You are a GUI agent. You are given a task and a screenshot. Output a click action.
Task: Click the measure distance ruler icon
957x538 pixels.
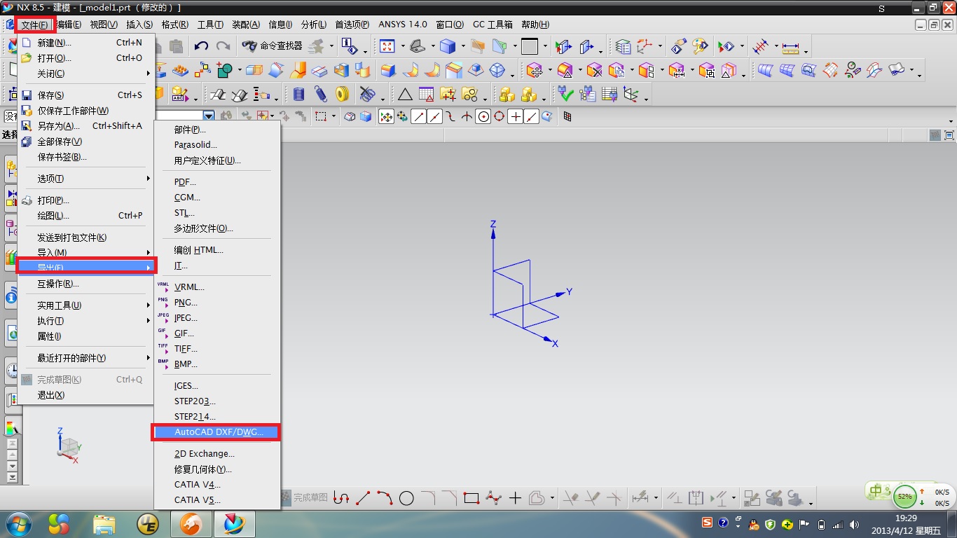click(x=790, y=48)
